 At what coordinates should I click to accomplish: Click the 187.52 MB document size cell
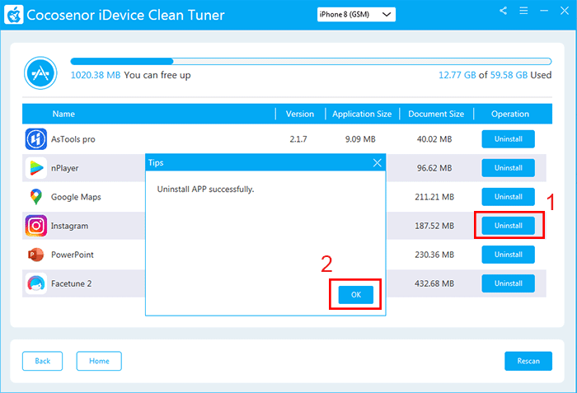[434, 226]
